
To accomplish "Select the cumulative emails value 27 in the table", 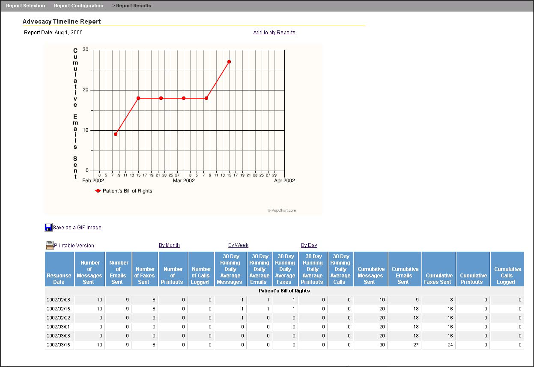I will click(405, 345).
